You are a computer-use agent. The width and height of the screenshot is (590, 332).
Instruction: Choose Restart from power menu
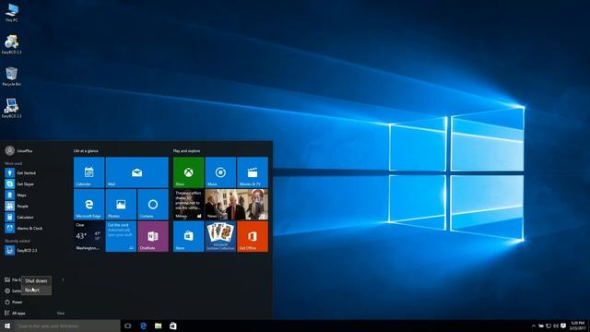tap(36, 290)
